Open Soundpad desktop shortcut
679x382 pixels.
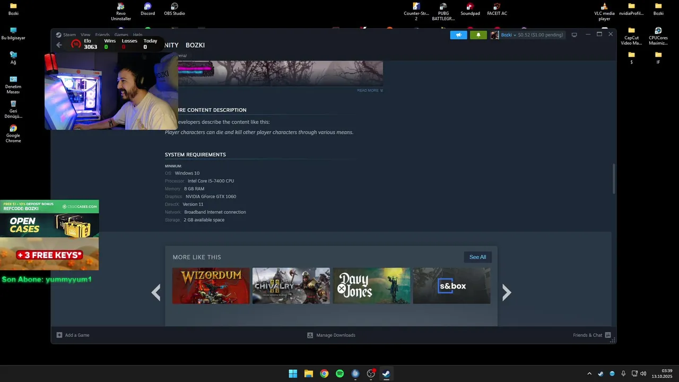click(x=470, y=10)
